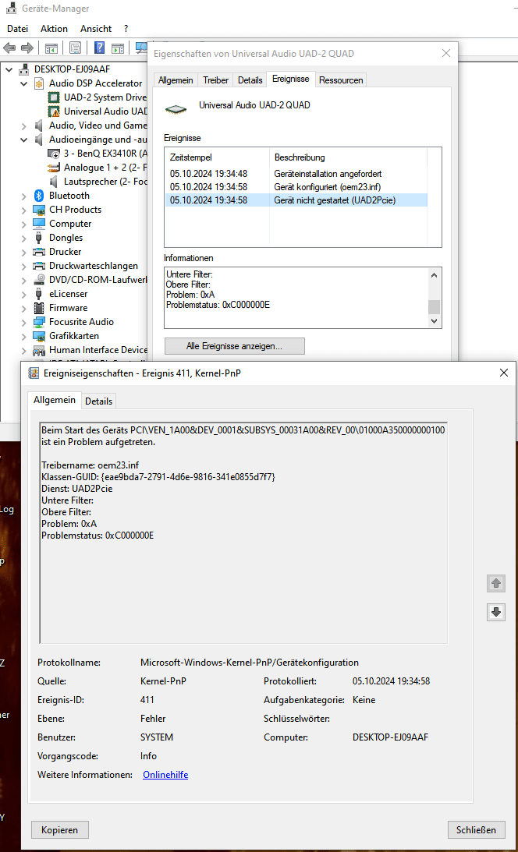518x852 pixels.
Task: Click the Schließen button
Action: tap(476, 829)
